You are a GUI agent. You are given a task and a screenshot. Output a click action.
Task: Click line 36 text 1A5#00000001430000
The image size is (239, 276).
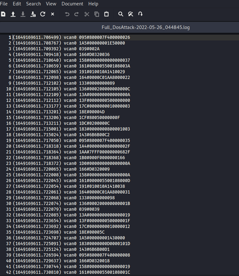[x=102, y=238]
